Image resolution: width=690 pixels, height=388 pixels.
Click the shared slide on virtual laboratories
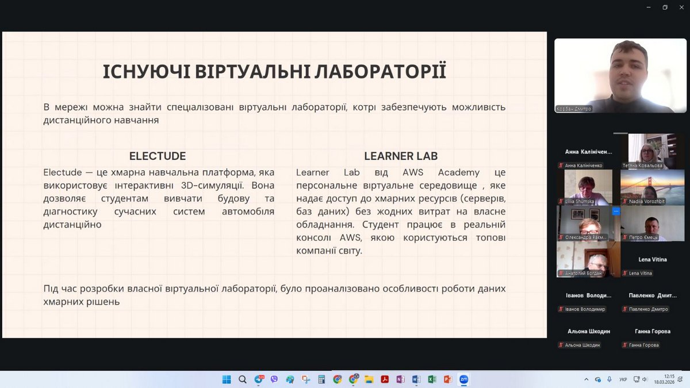pos(274,185)
